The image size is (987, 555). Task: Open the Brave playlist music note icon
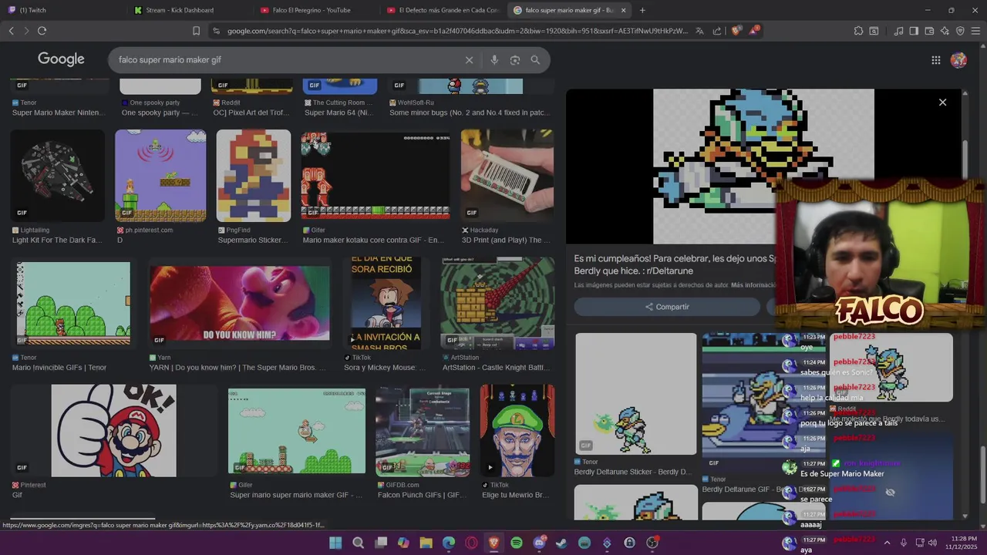coord(898,31)
